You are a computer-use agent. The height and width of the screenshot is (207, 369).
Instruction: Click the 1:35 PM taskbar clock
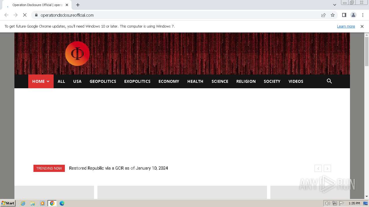(x=354, y=203)
